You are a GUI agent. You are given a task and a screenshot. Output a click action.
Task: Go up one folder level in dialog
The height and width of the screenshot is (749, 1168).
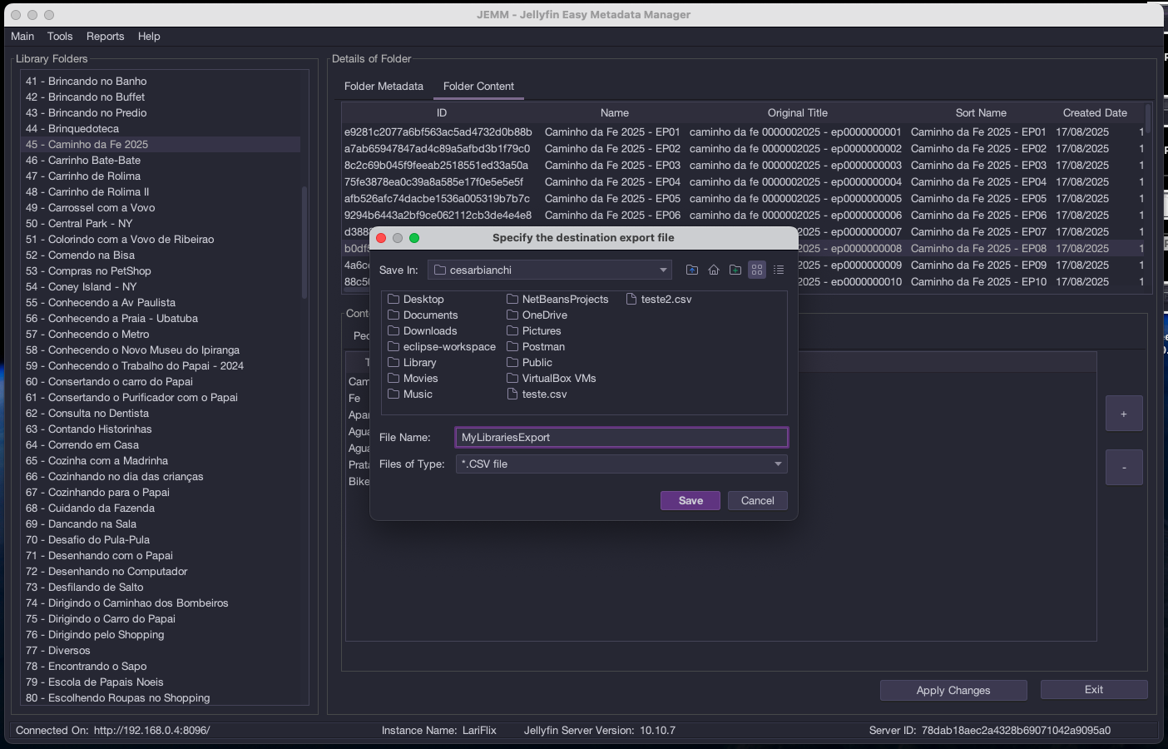pyautogui.click(x=692, y=270)
